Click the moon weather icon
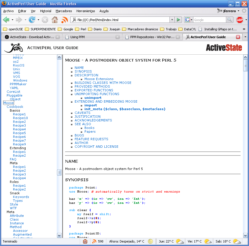 (x=150, y=241)
